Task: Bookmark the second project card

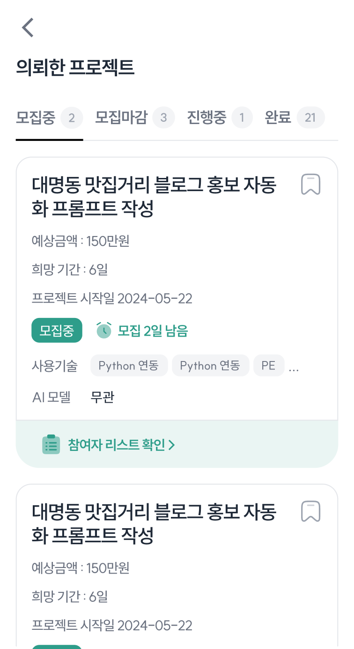Action: (310, 511)
